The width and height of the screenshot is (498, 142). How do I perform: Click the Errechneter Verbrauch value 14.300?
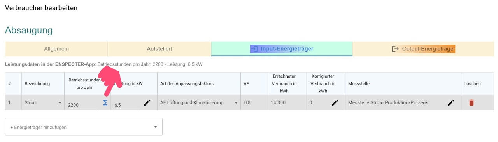pos(279,103)
